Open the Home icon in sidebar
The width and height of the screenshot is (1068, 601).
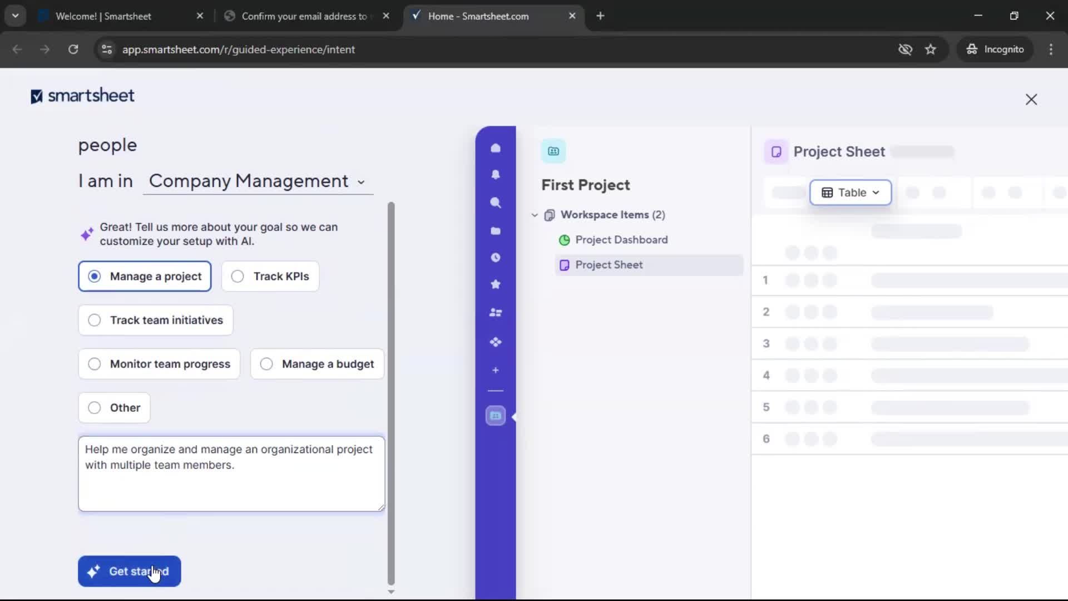[496, 147]
